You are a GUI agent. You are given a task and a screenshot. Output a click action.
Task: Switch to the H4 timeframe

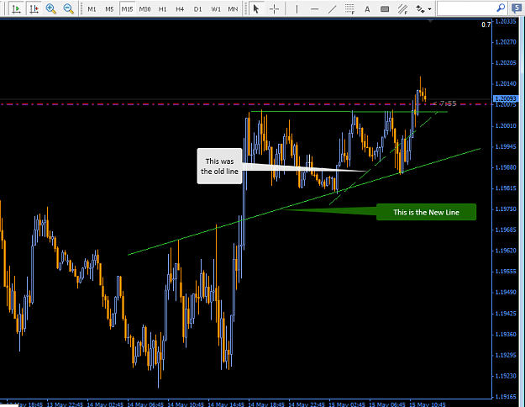tap(180, 9)
